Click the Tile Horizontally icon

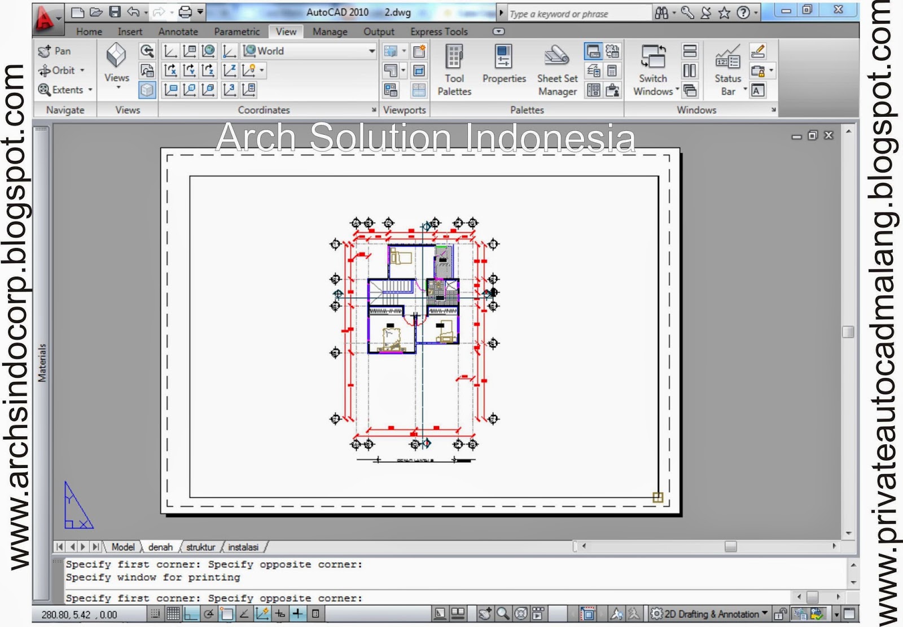(690, 51)
